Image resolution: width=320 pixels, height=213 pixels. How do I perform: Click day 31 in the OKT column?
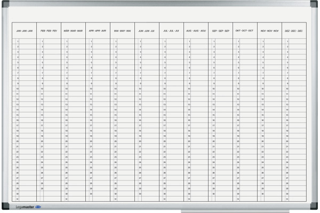tap(238, 199)
